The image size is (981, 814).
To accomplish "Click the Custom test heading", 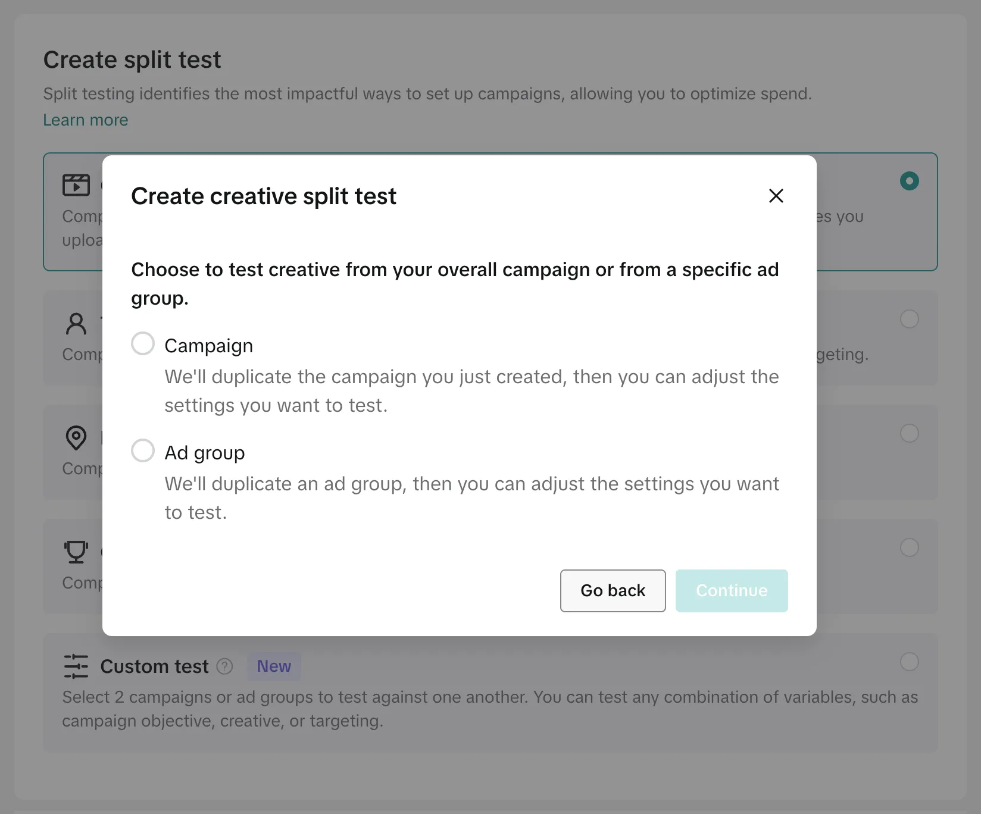I will 154,666.
